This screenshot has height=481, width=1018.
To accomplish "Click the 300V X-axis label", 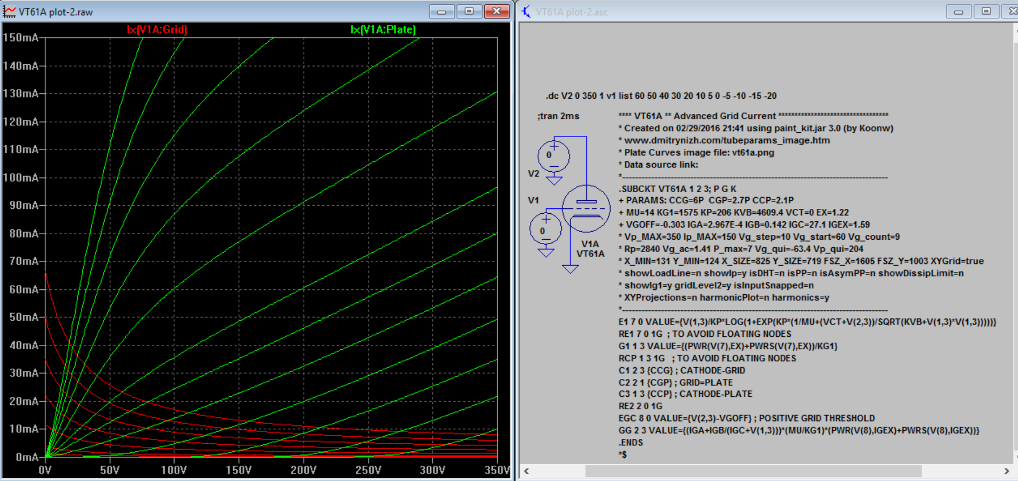I will pos(432,470).
